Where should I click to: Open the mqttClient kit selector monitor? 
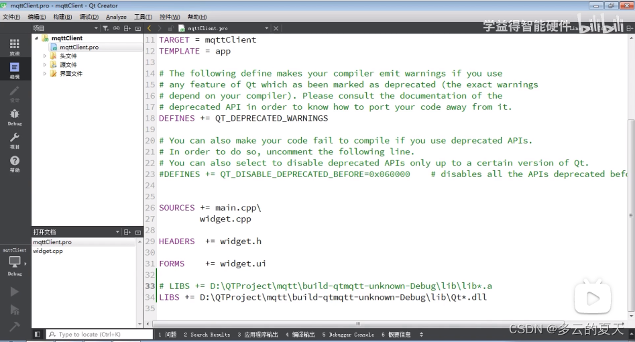click(15, 262)
